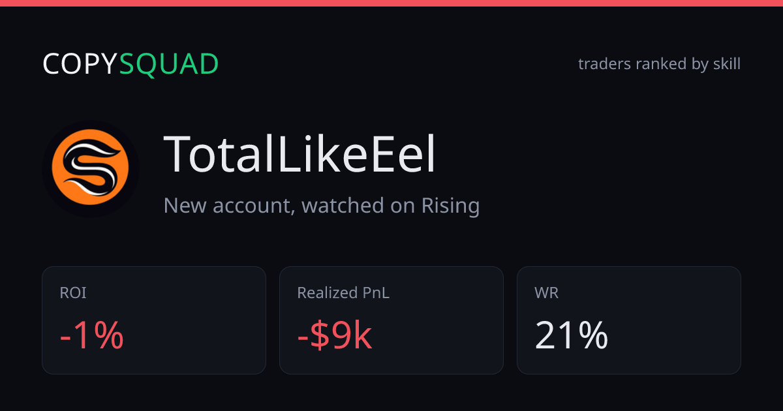Screen dimensions: 783x411
Task: Click the white COPY part of logo
Action: (x=81, y=64)
